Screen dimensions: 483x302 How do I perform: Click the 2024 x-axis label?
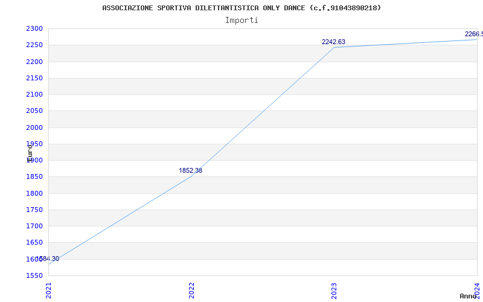click(x=477, y=291)
